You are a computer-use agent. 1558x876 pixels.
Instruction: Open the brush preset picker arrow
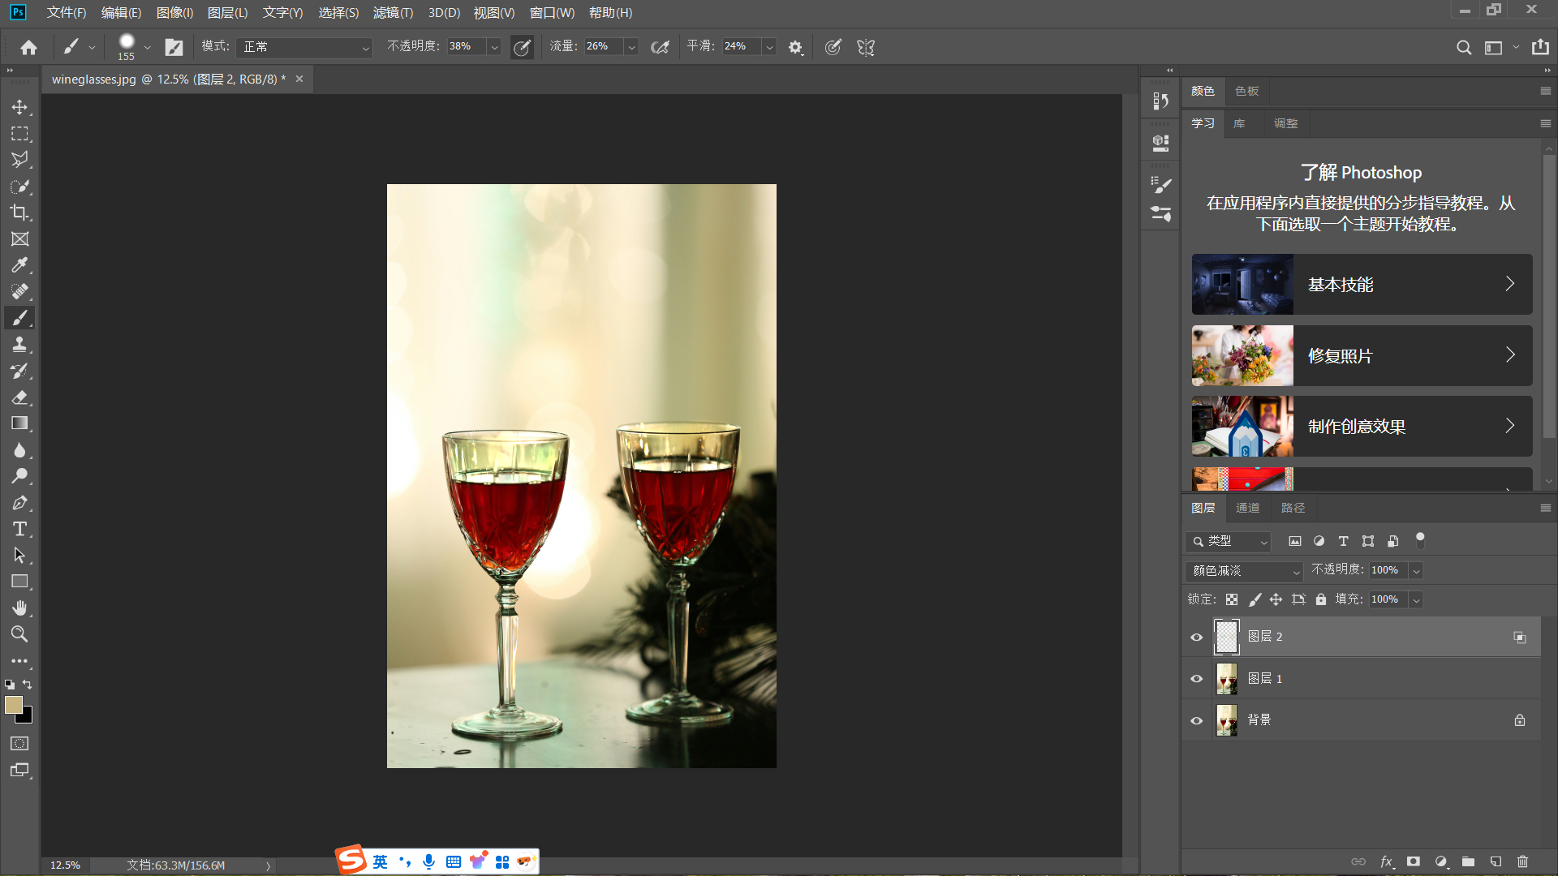pyautogui.click(x=147, y=47)
